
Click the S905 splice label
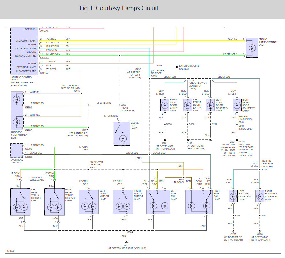(154, 76)
